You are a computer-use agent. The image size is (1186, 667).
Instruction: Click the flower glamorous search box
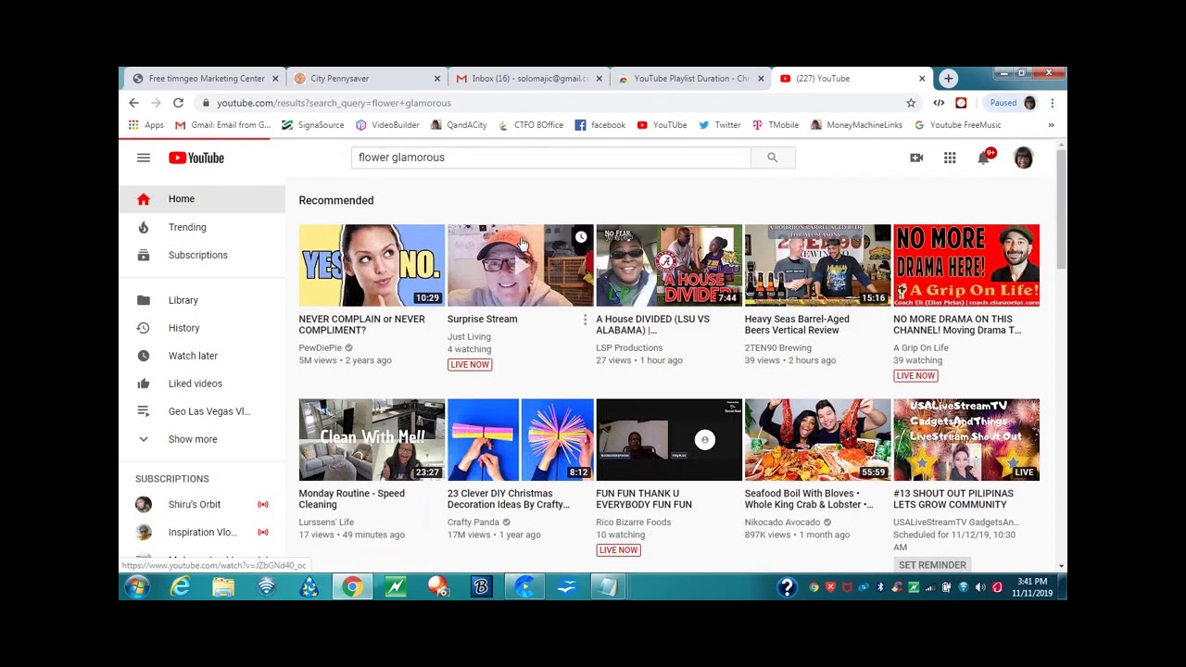coord(551,157)
